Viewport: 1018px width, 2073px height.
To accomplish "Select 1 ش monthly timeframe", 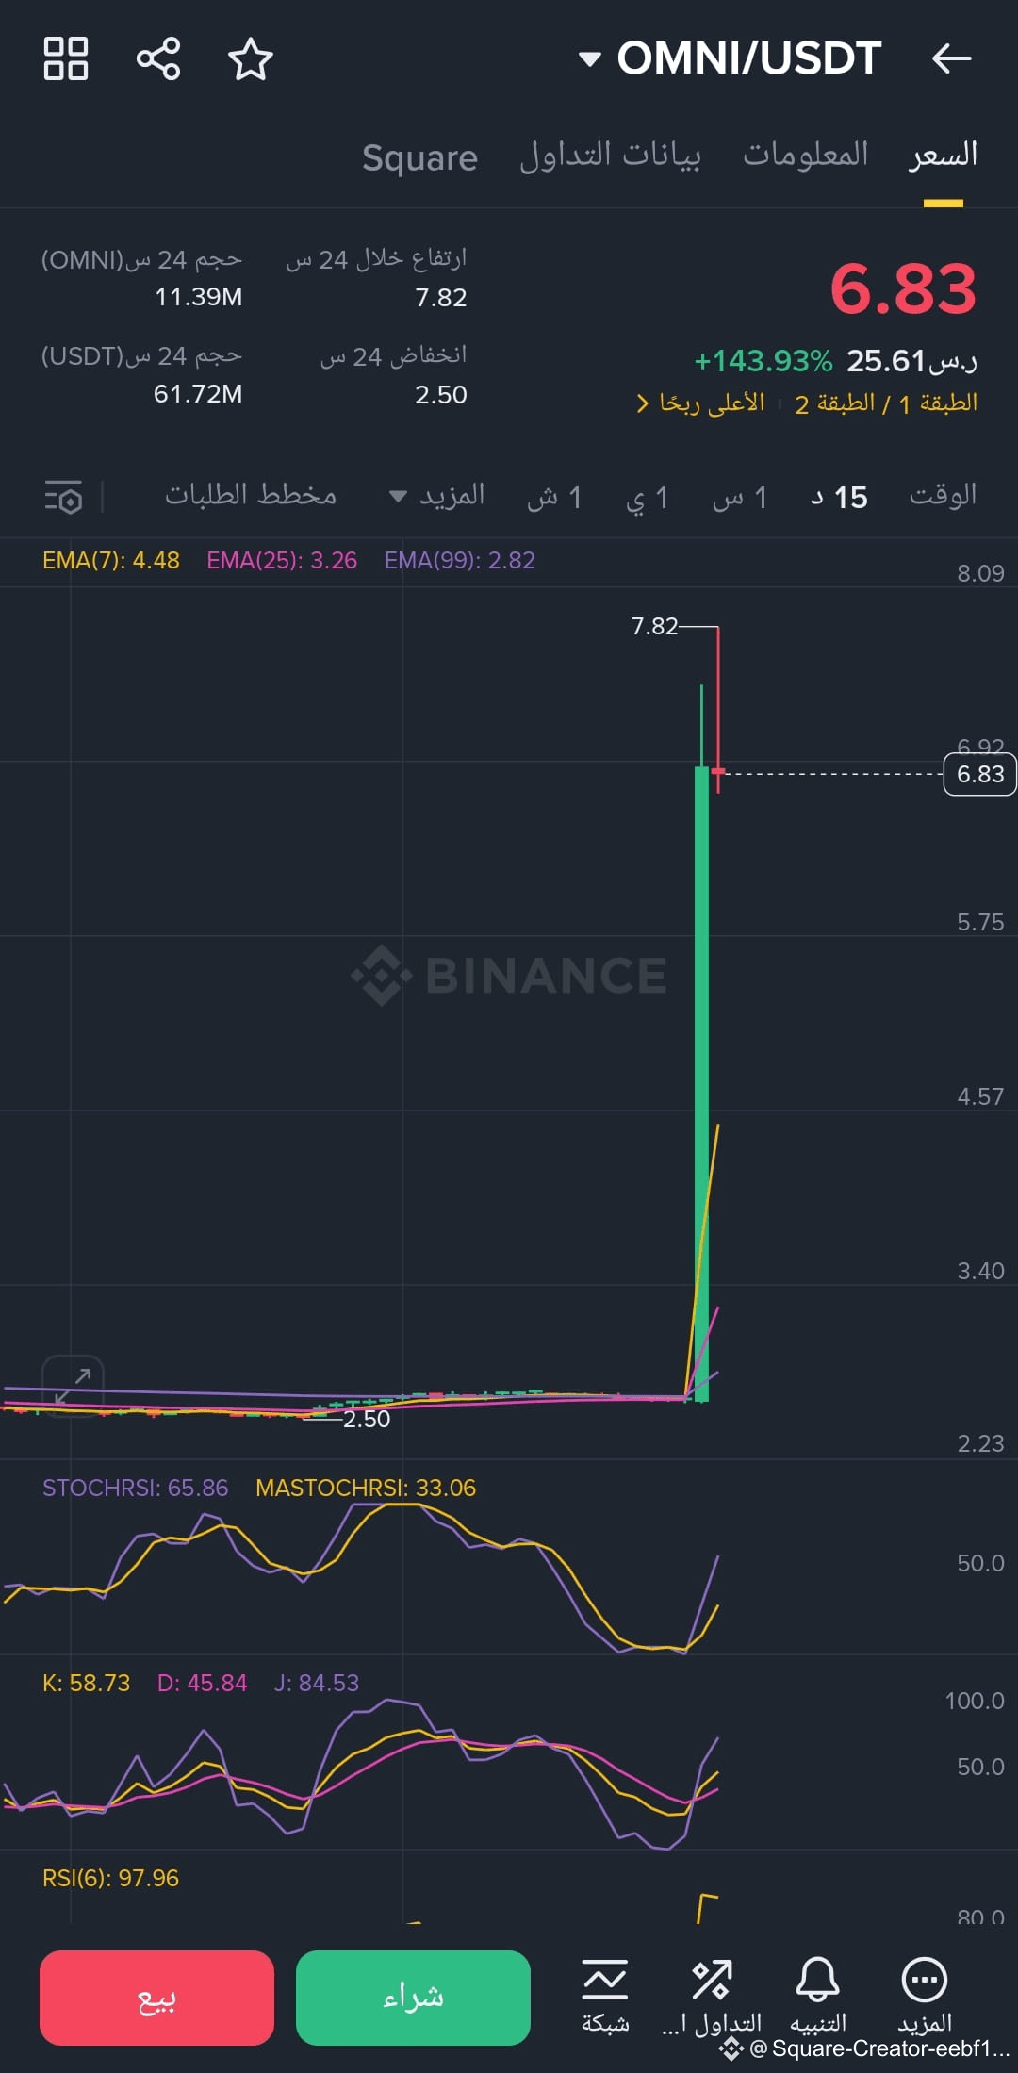I will [554, 497].
